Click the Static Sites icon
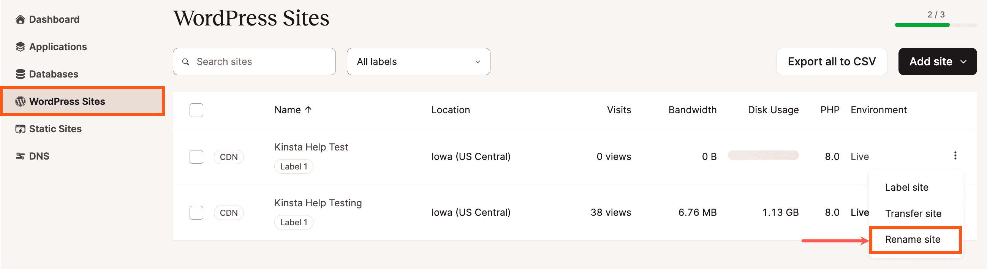The height and width of the screenshot is (269, 987). pyautogui.click(x=20, y=129)
